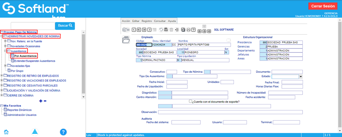Image resolution: width=342 pixels, height=137 pixels.
Task: Click down block navigation arrow icon
Action: (204, 31)
